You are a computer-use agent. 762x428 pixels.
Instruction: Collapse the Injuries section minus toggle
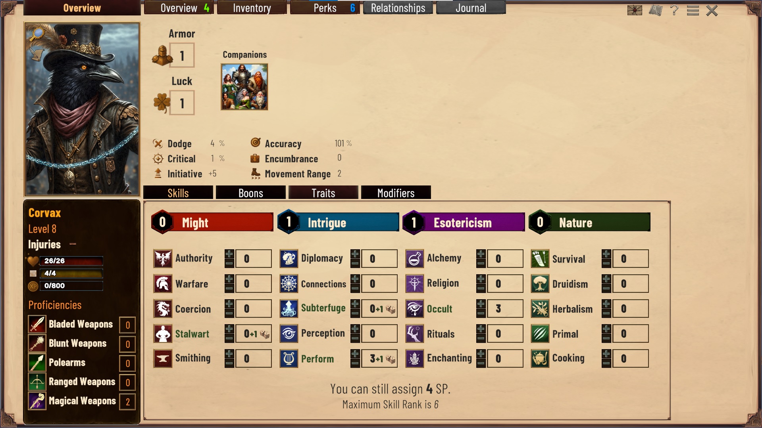pos(73,244)
